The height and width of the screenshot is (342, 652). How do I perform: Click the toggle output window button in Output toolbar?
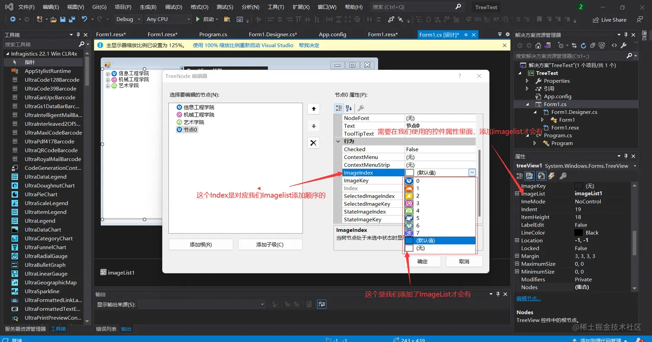click(x=321, y=304)
